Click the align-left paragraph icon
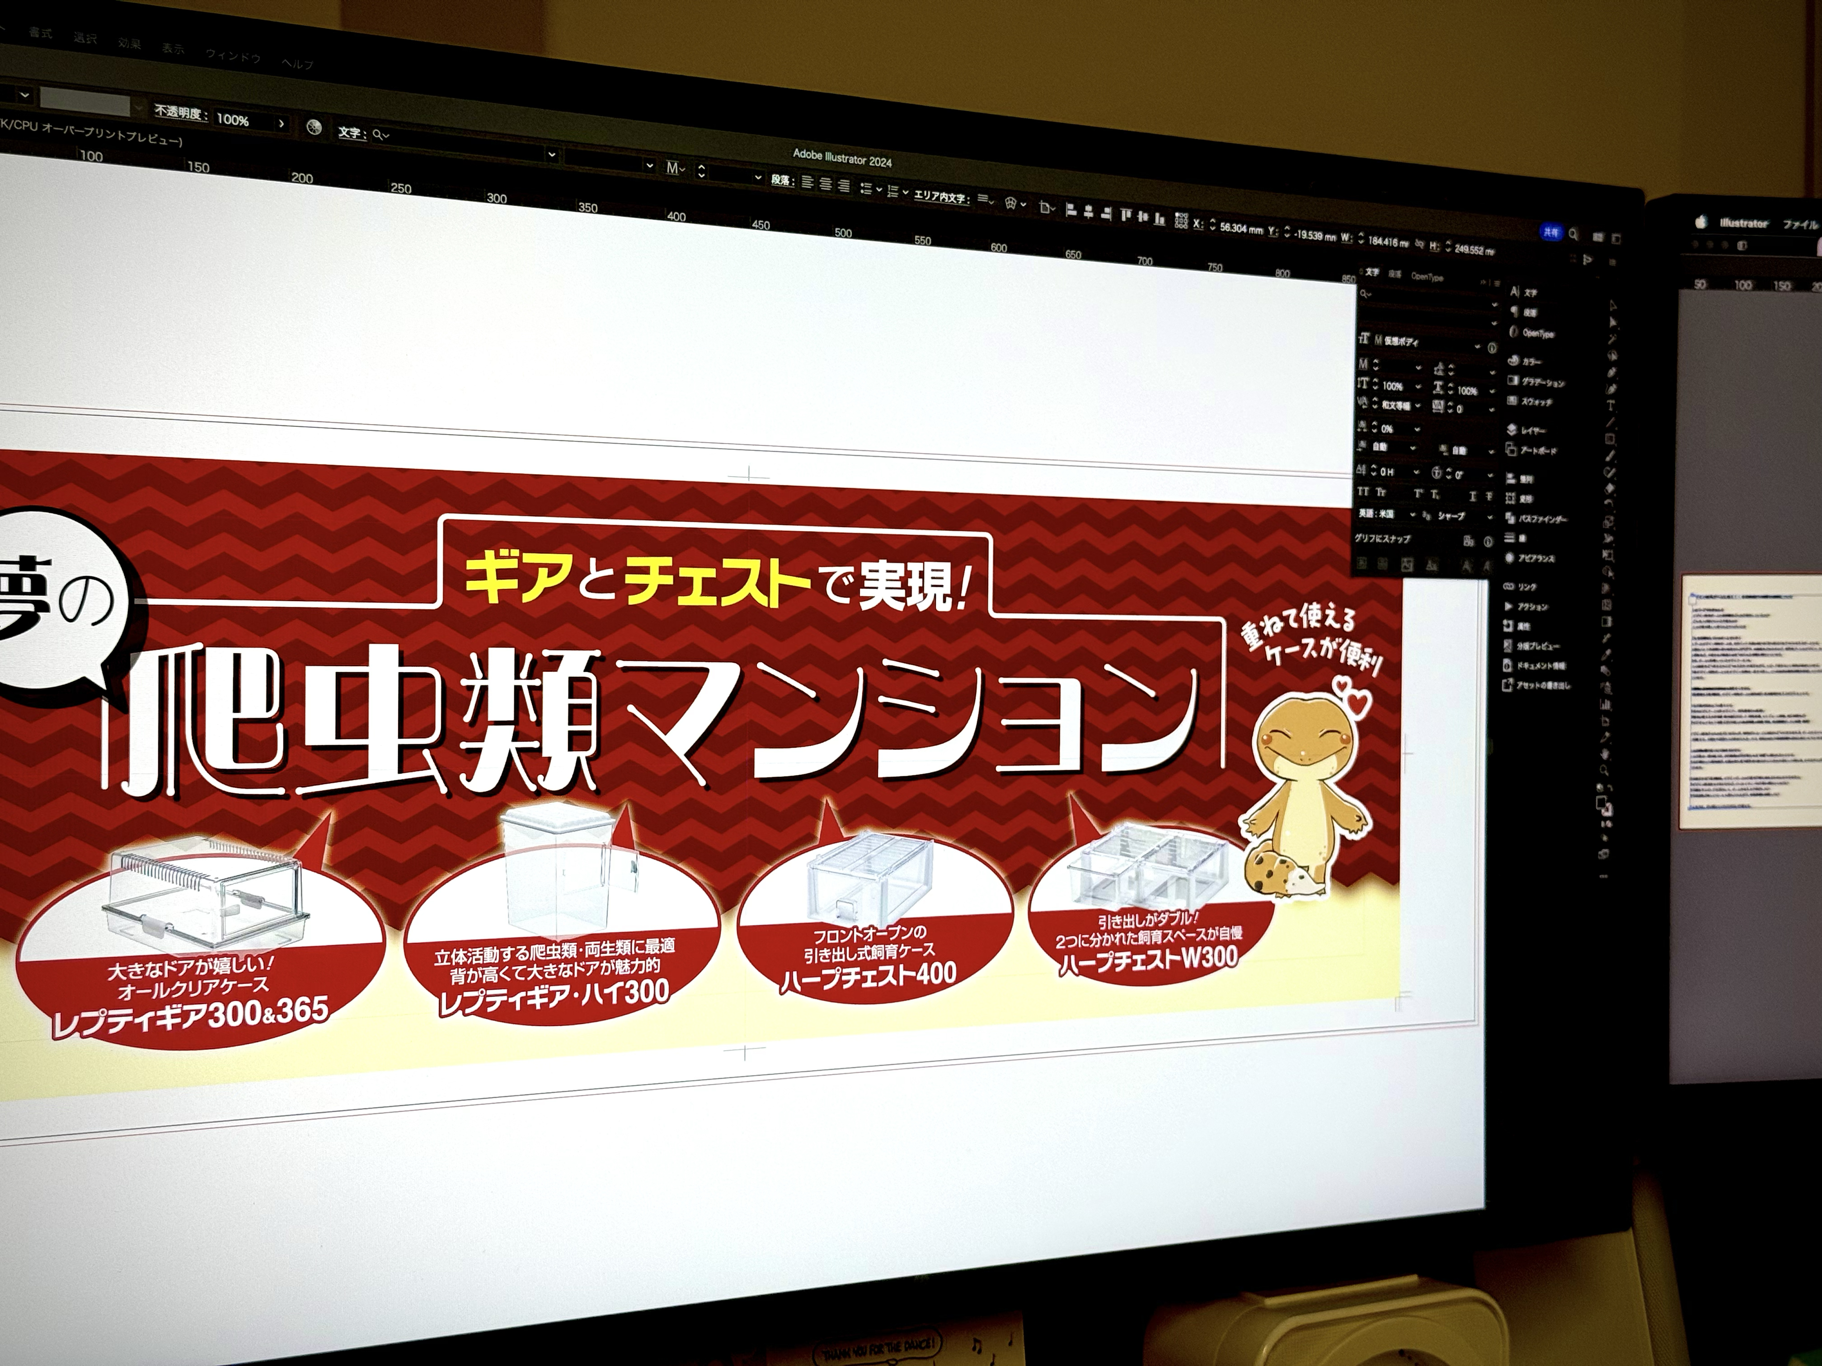 point(807,183)
